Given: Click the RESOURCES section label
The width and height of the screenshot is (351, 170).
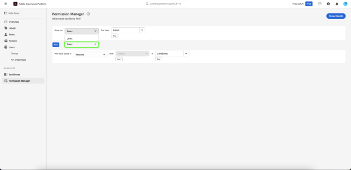Looking at the screenshot, I should [x=10, y=68].
